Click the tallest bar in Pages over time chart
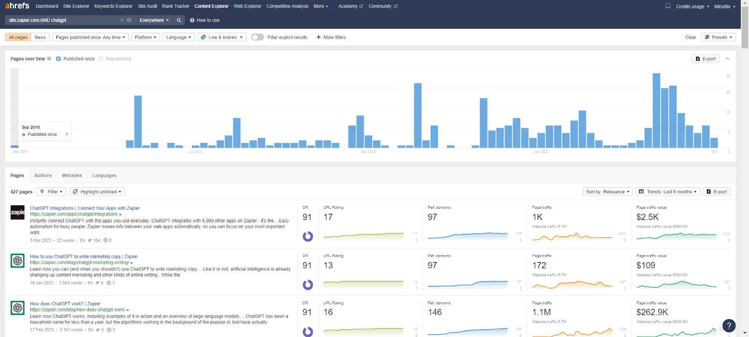Viewport: 749px width, 337px height. tap(656, 110)
